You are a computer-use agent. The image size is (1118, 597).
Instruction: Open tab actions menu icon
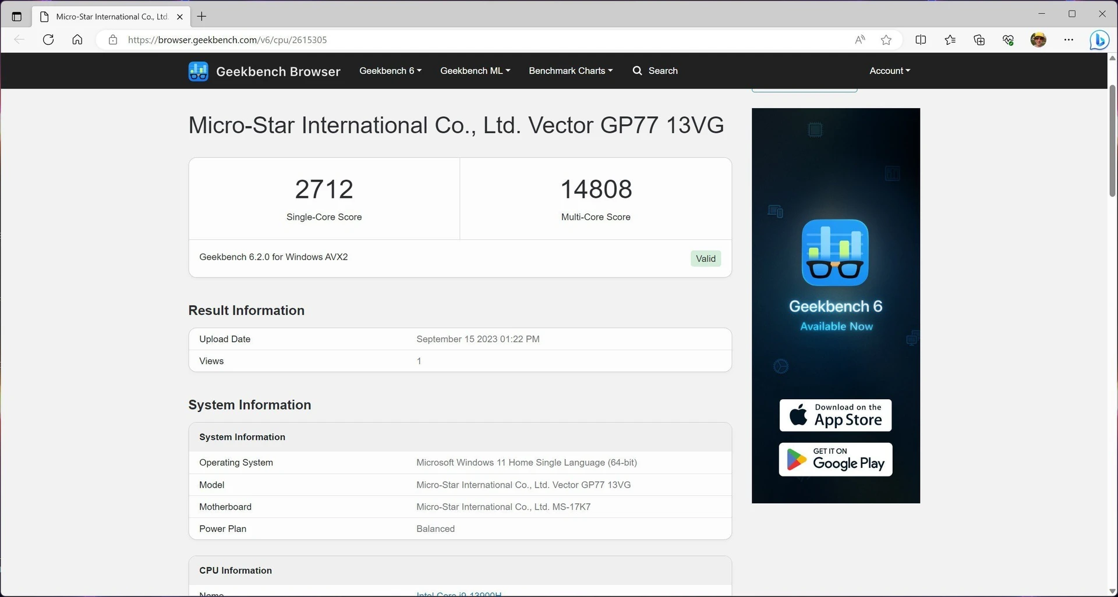pyautogui.click(x=17, y=16)
